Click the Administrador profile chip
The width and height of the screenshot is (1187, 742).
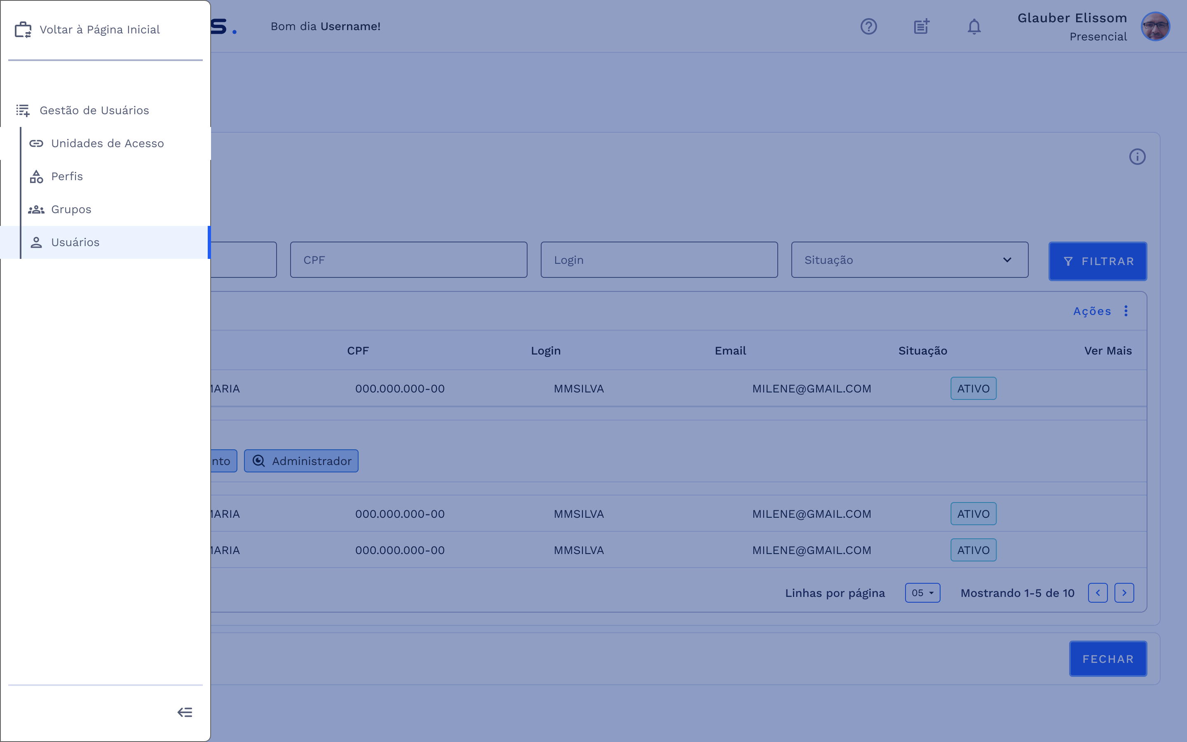pyautogui.click(x=301, y=461)
